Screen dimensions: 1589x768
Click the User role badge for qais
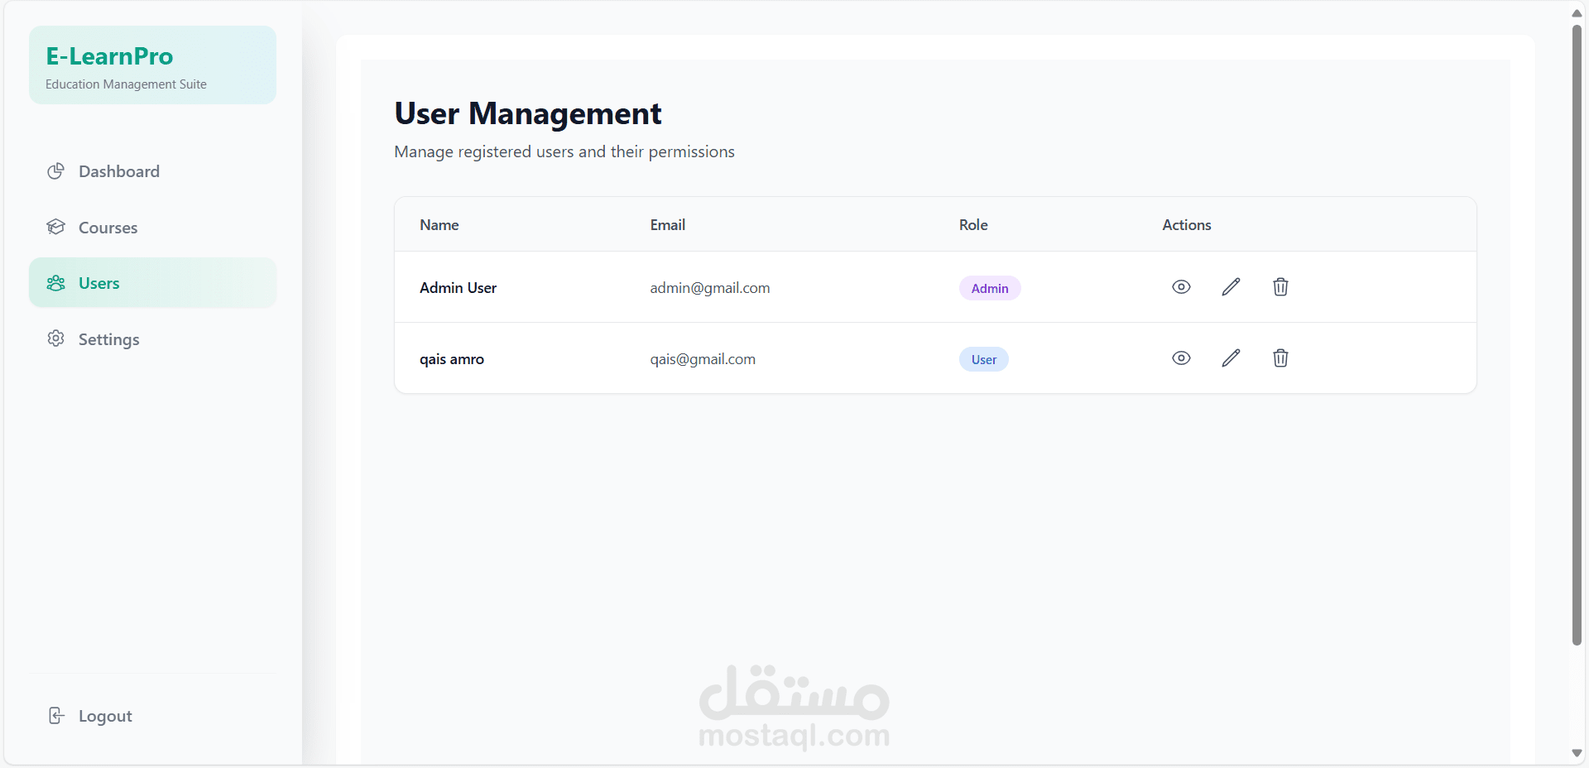click(984, 359)
